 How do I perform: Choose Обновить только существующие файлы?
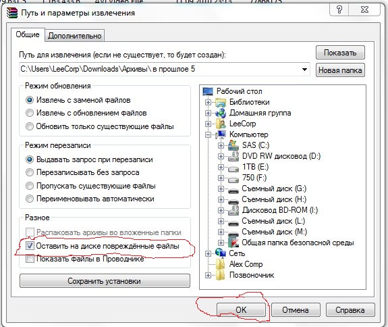point(30,126)
